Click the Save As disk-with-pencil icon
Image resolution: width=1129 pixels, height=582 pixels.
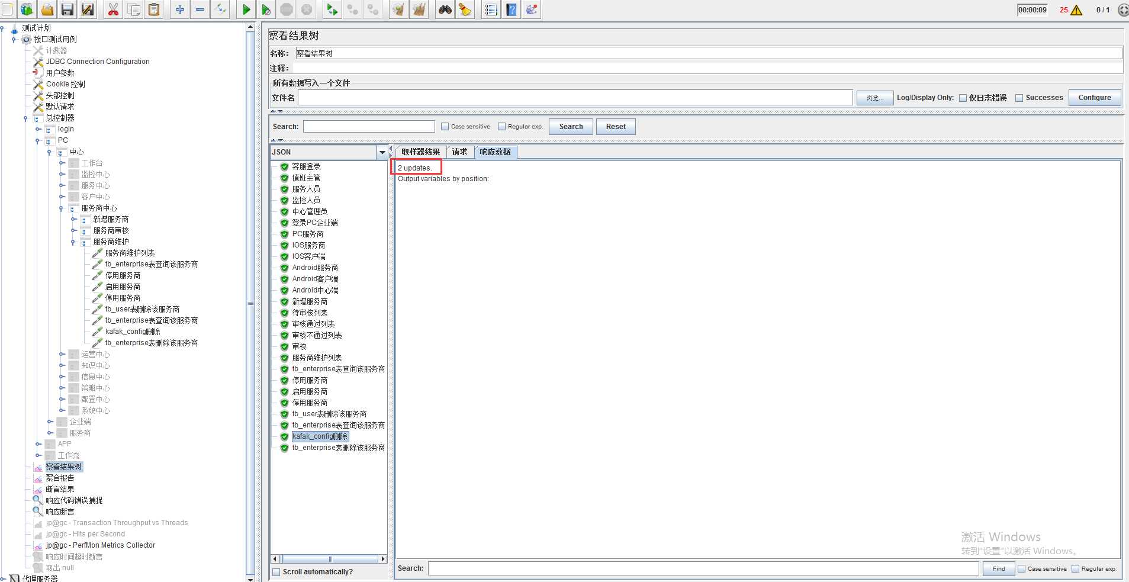pos(87,9)
